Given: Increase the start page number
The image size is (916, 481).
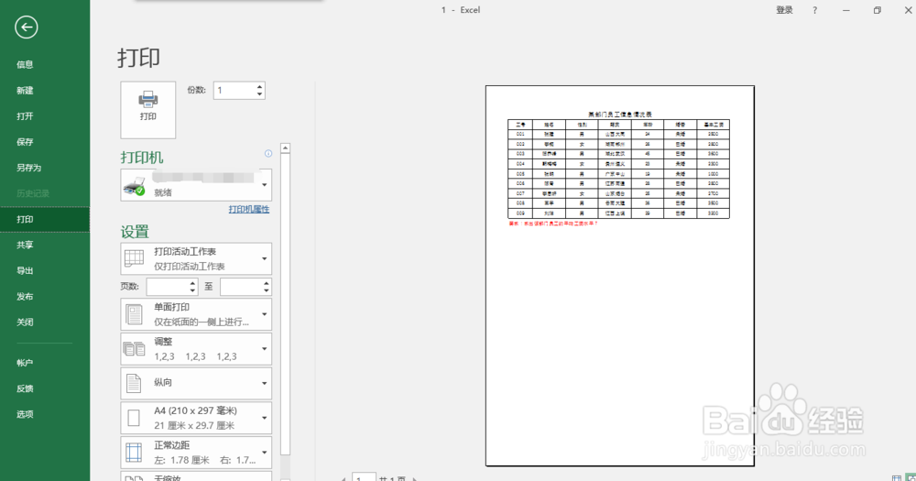Looking at the screenshot, I should (192, 283).
